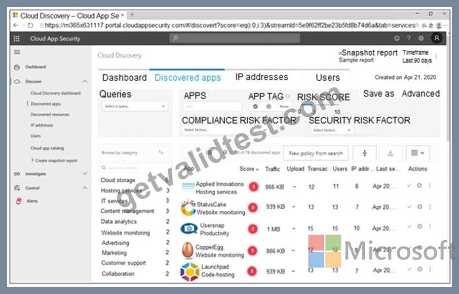Click the Applied Innovations app logo
The image size is (459, 294).
tap(188, 187)
